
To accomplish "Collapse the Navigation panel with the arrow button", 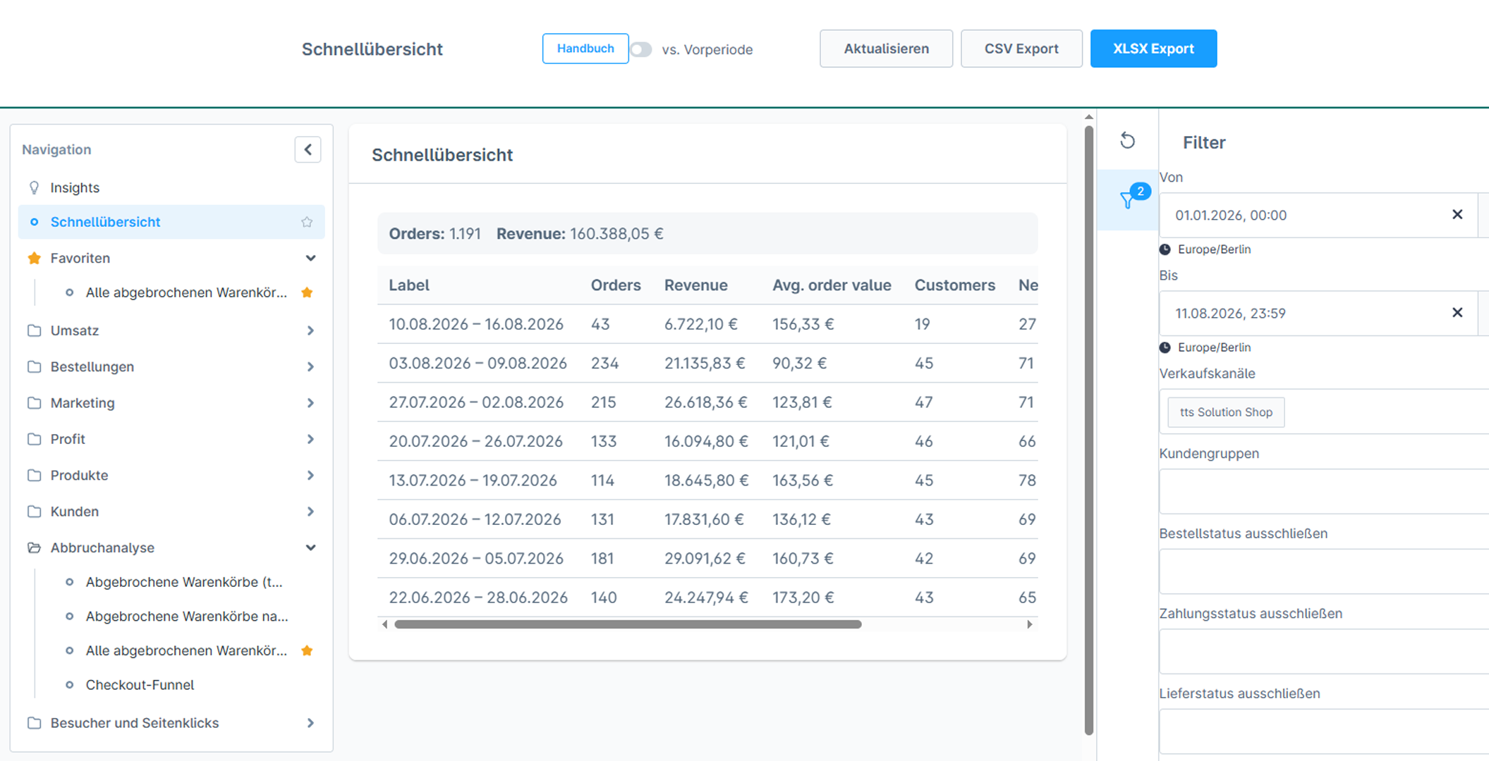I will pyautogui.click(x=308, y=149).
